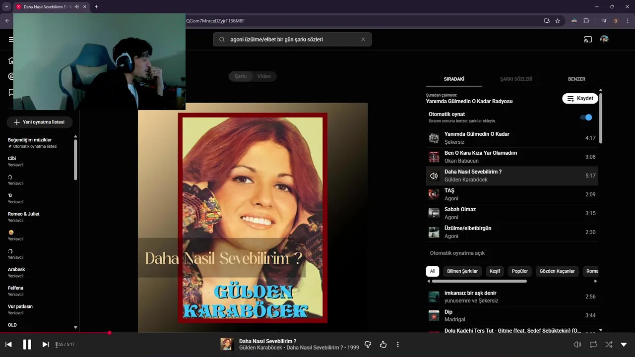Click the filter chips horizontal scrollbar
The image size is (635, 357).
pos(479,281)
